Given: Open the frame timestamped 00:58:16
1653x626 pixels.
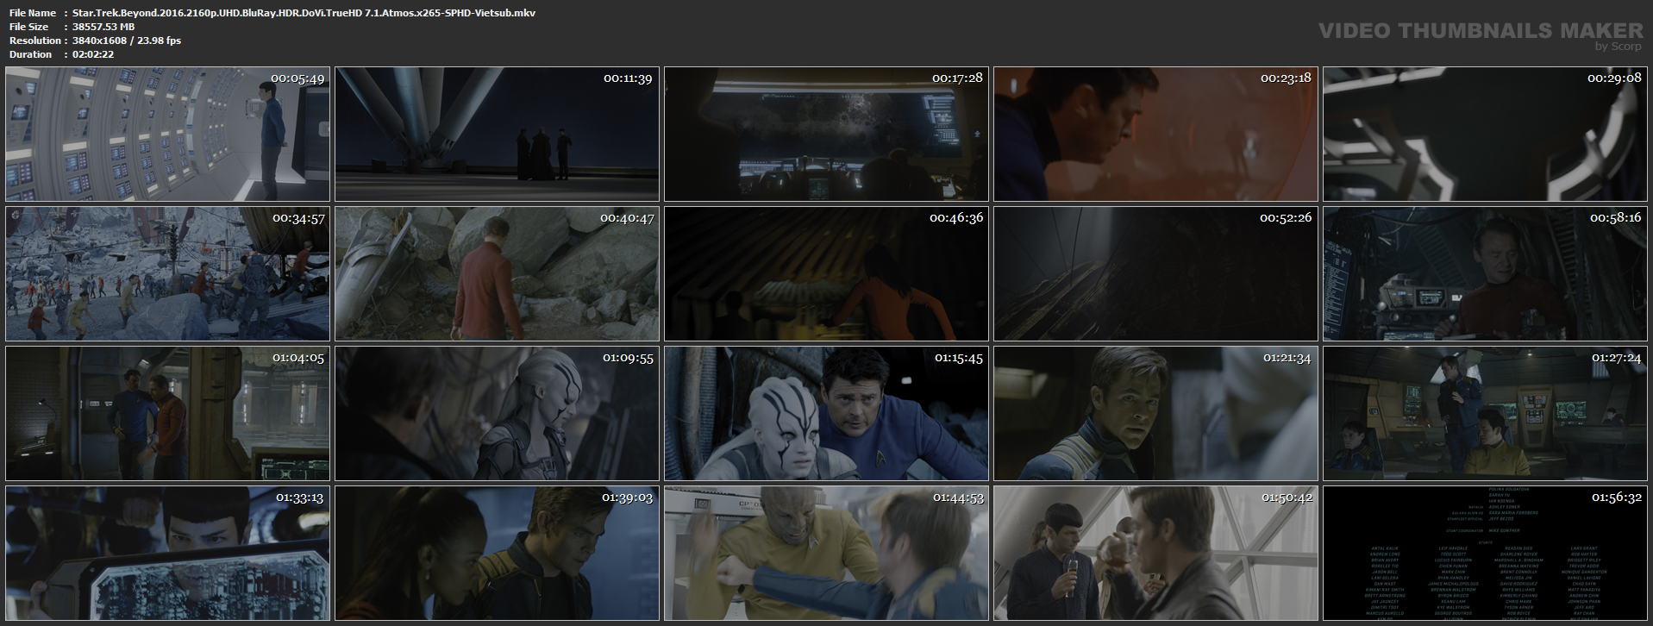Looking at the screenshot, I should [1486, 274].
